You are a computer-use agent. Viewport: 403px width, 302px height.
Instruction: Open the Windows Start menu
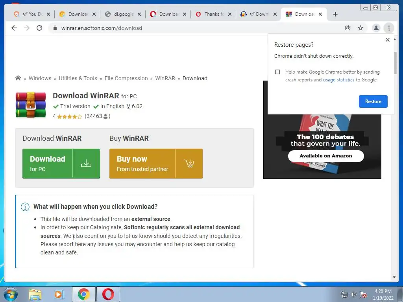click(10, 294)
